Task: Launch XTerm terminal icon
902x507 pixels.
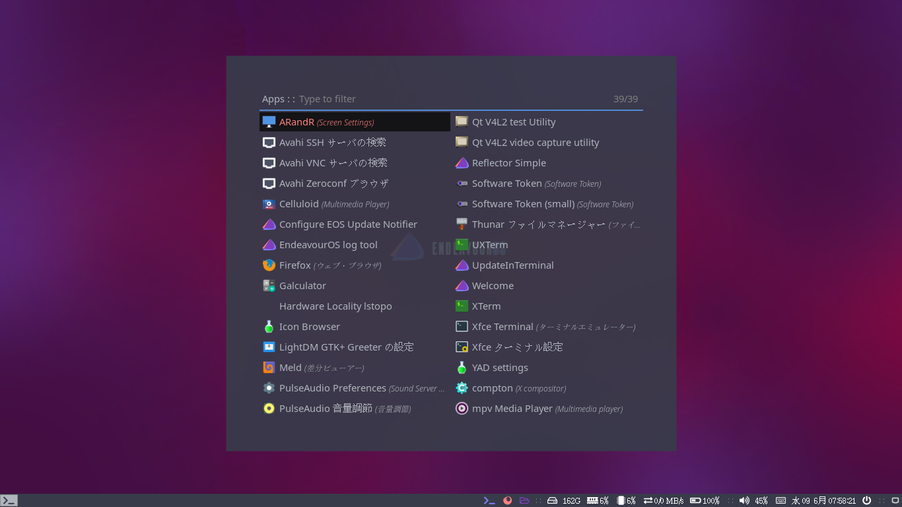Action: (x=462, y=306)
